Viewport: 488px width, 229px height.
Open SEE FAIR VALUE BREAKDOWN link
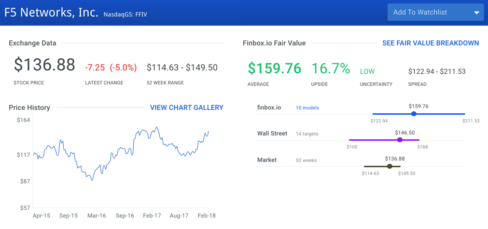click(x=431, y=43)
